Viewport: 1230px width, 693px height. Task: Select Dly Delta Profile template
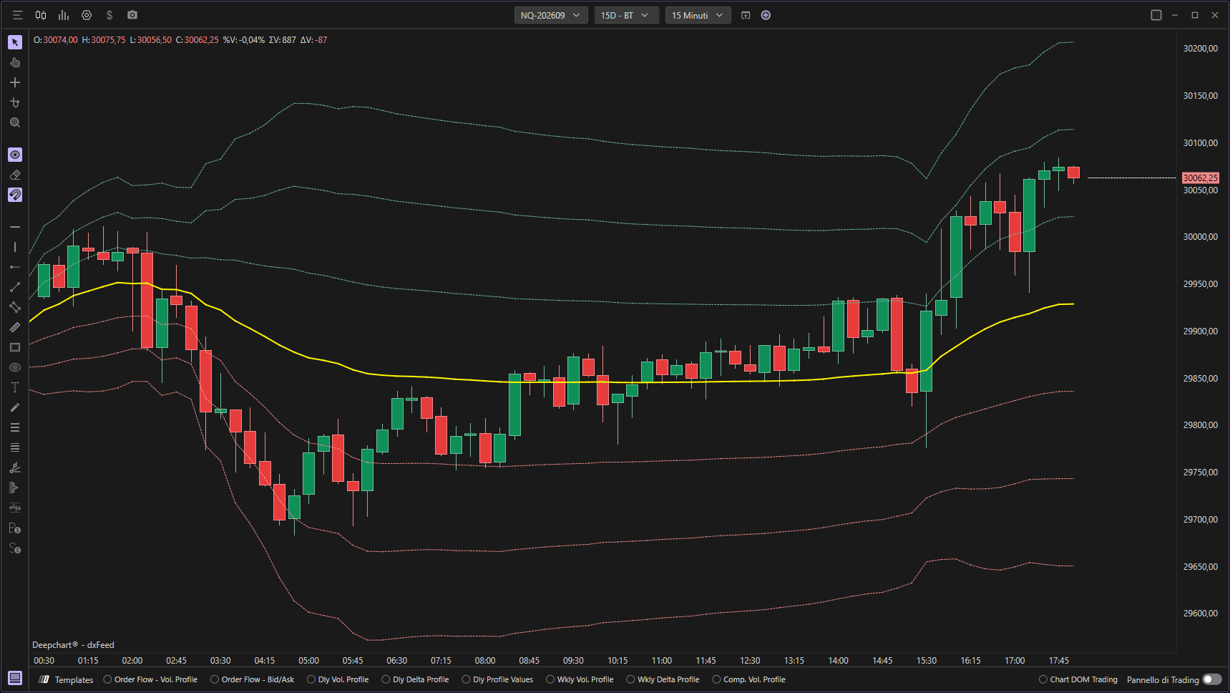(415, 679)
